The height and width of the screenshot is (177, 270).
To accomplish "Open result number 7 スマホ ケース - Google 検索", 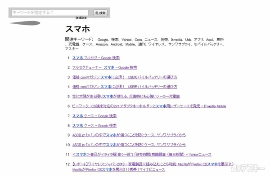I will (94, 116).
